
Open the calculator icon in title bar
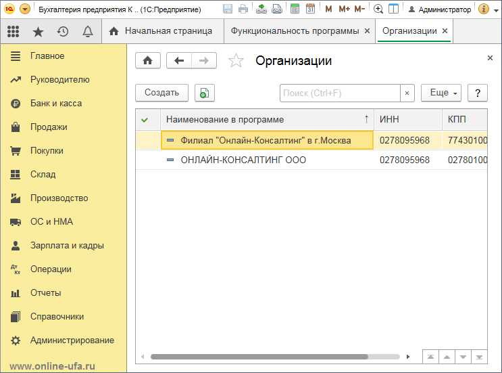(295, 9)
